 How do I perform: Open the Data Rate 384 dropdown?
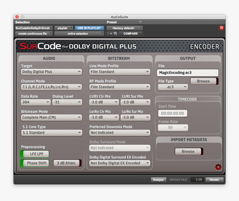[36, 102]
